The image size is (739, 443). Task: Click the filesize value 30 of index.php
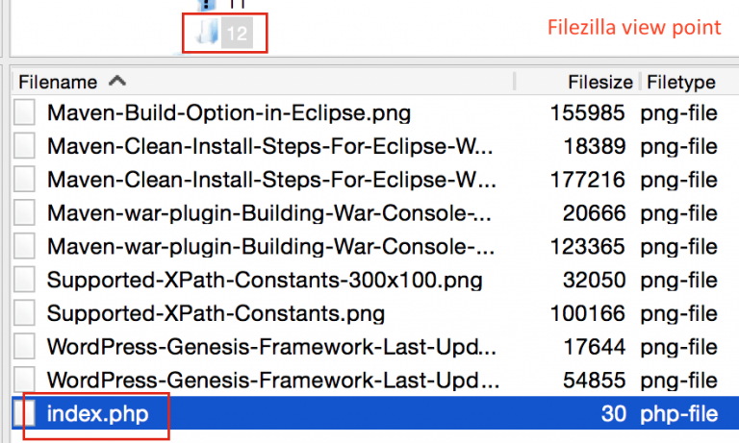pos(615,414)
